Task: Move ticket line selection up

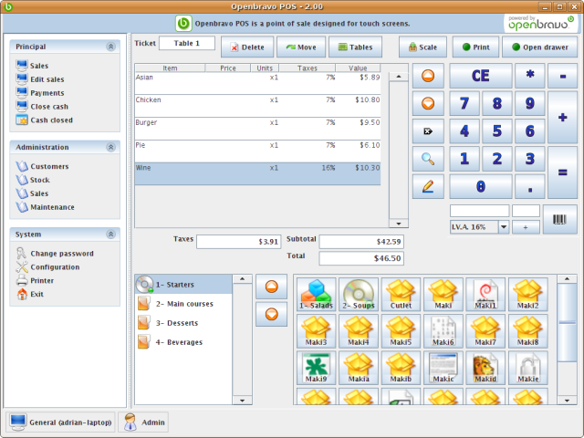Action: pyautogui.click(x=428, y=76)
